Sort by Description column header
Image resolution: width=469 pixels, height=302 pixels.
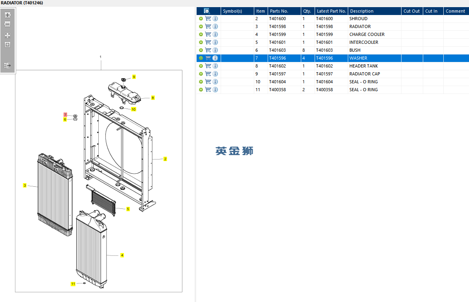tap(375, 11)
